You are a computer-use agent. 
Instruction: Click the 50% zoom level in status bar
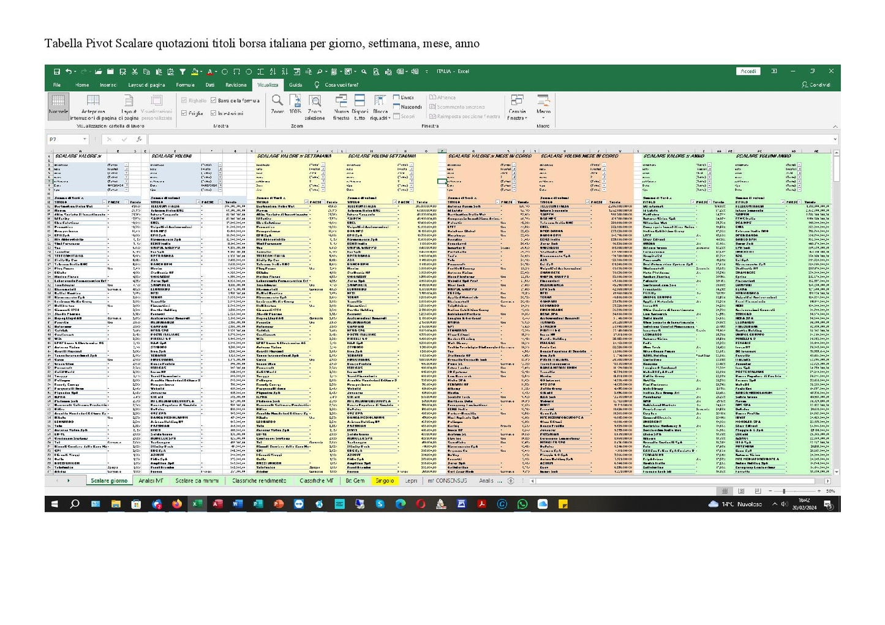pyautogui.click(x=830, y=491)
